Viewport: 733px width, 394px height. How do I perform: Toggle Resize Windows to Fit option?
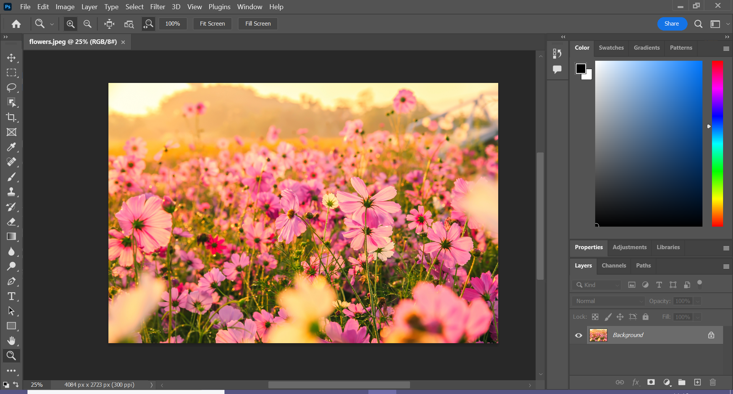[x=110, y=24]
